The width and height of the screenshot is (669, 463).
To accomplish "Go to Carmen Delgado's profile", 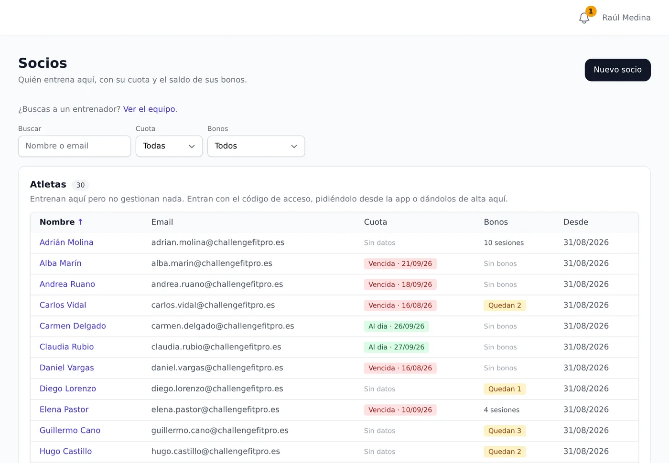I will pyautogui.click(x=73, y=326).
